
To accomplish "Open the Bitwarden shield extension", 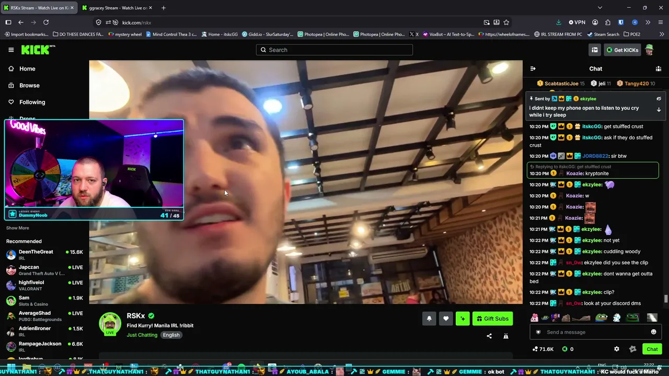I will [x=621, y=22].
